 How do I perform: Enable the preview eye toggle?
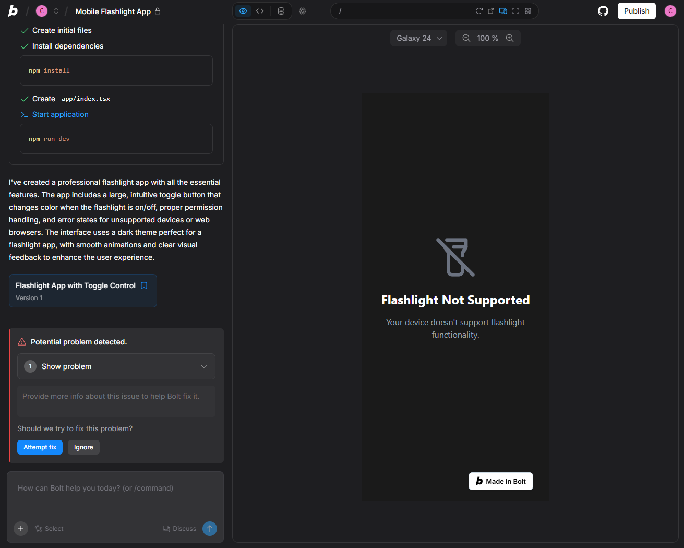point(243,10)
